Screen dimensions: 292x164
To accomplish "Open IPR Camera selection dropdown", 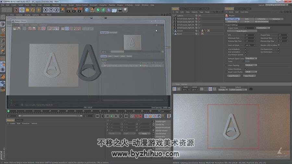I will pos(238,90).
